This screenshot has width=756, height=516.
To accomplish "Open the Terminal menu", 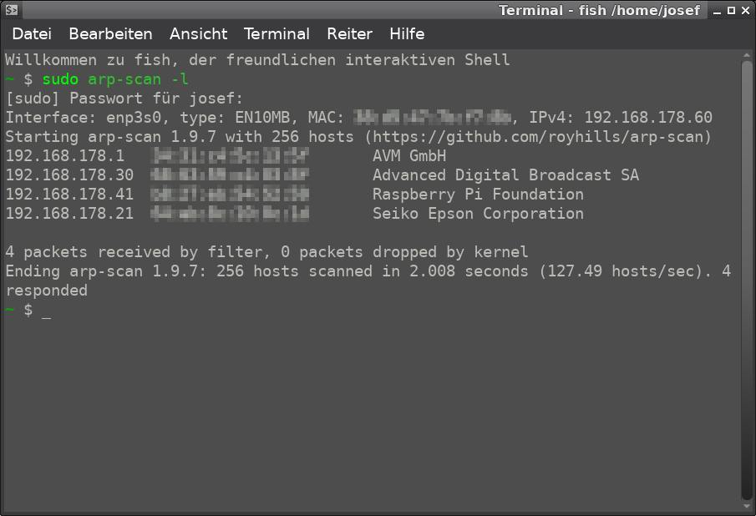I will (x=277, y=34).
